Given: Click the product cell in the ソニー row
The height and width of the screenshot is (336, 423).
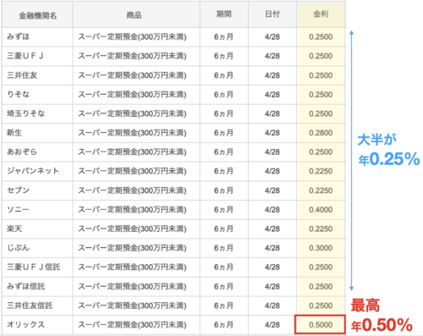Looking at the screenshot, I should pyautogui.click(x=136, y=210).
